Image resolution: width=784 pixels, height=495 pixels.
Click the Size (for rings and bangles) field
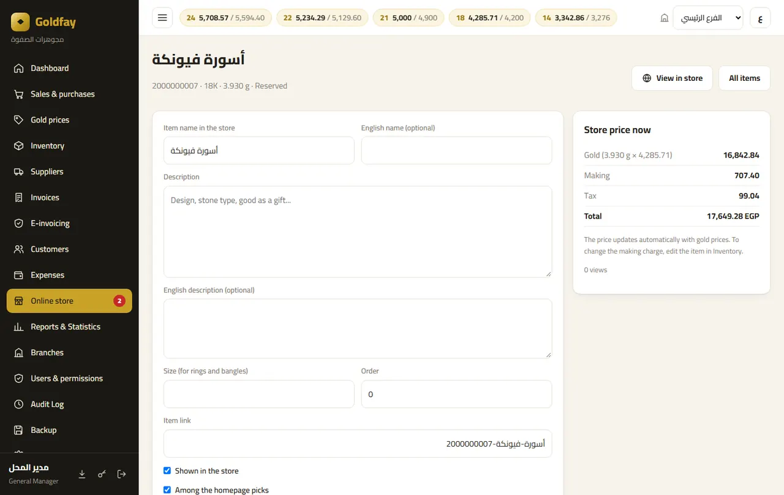(x=259, y=395)
